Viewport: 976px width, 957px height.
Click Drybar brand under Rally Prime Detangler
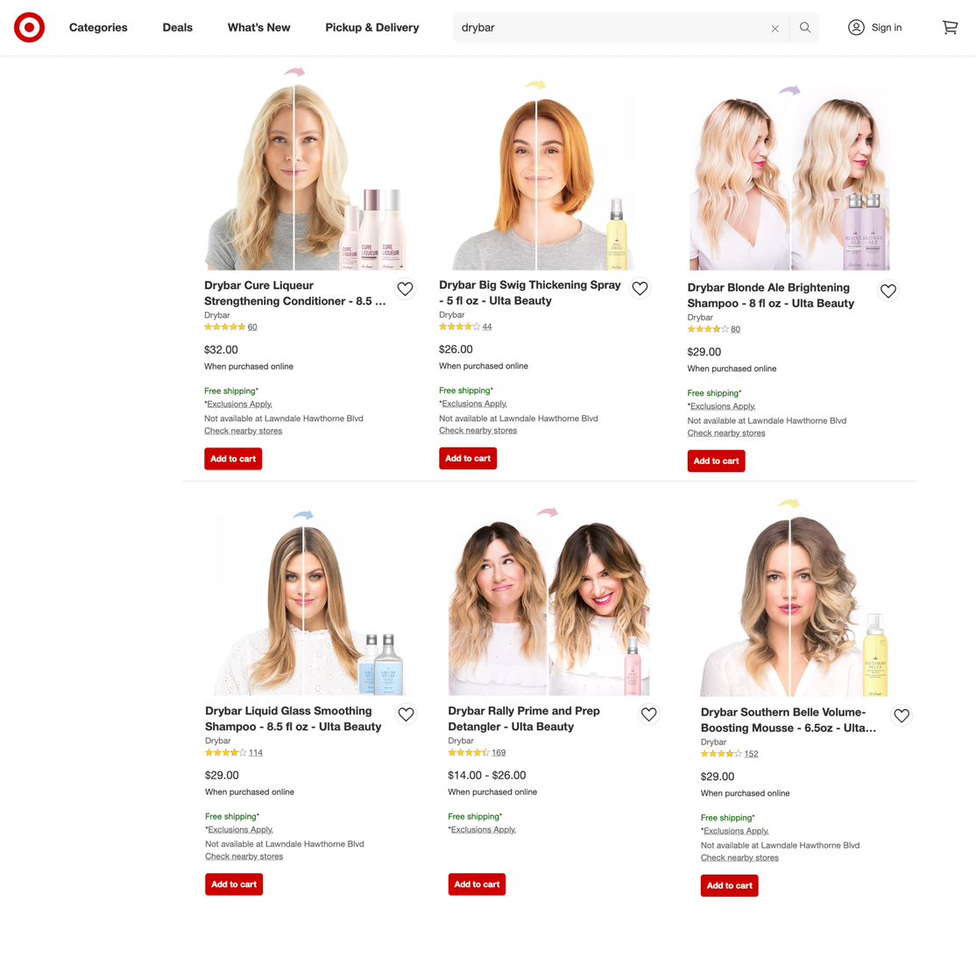click(x=461, y=741)
